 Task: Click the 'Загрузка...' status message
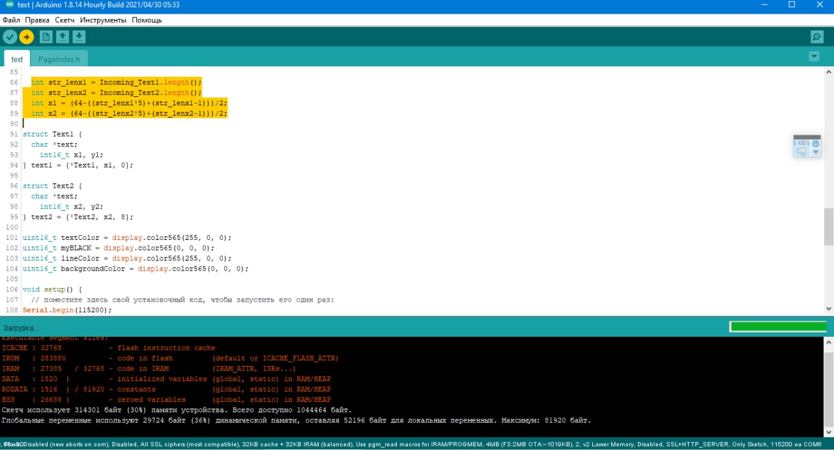(21, 328)
